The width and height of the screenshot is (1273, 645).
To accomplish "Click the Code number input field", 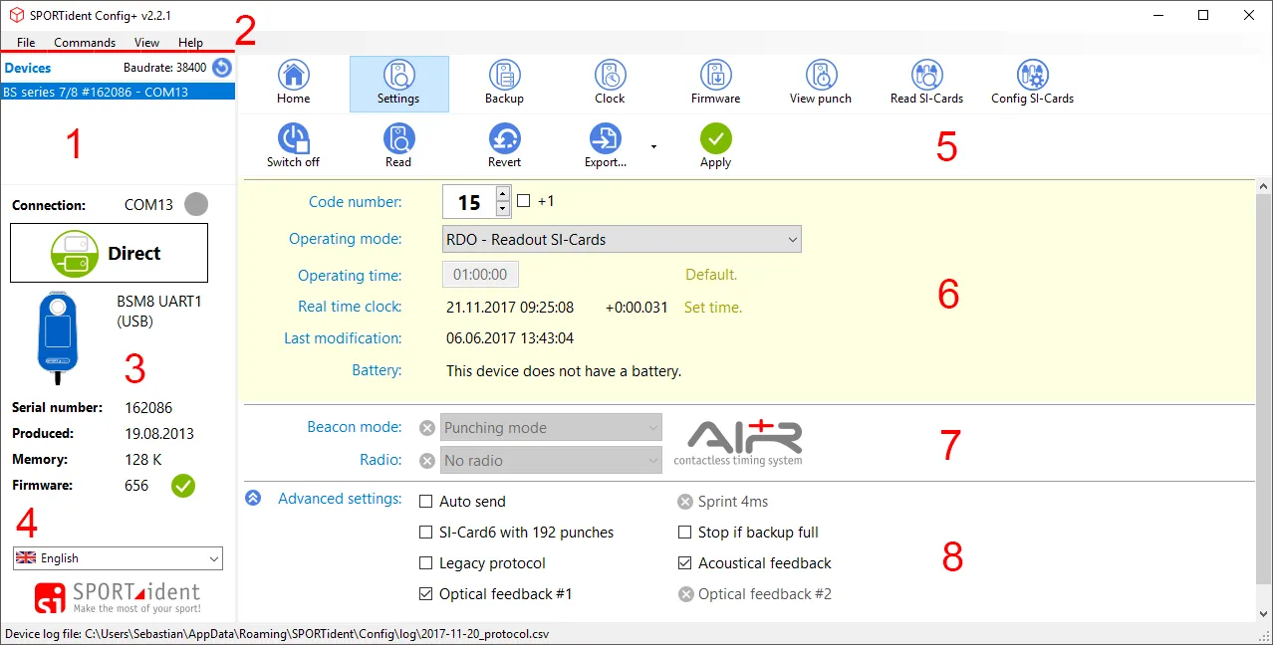I will coord(468,202).
